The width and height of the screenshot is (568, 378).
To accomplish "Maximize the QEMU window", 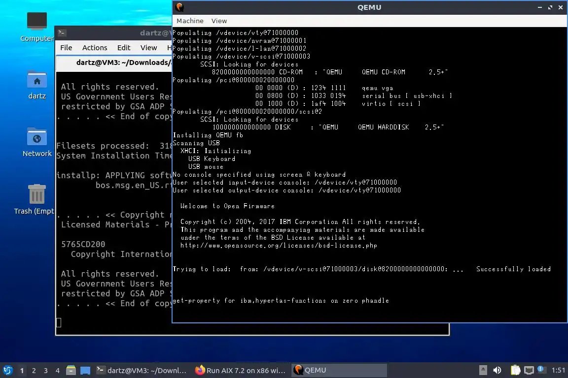I will 550,7.
